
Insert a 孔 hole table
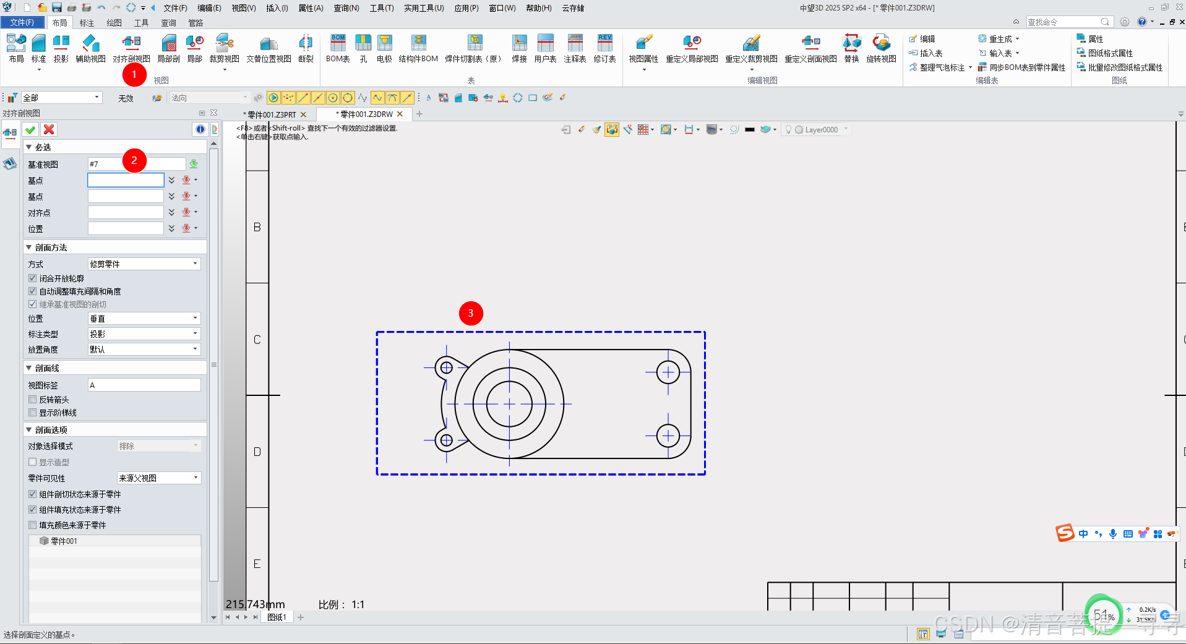(363, 48)
